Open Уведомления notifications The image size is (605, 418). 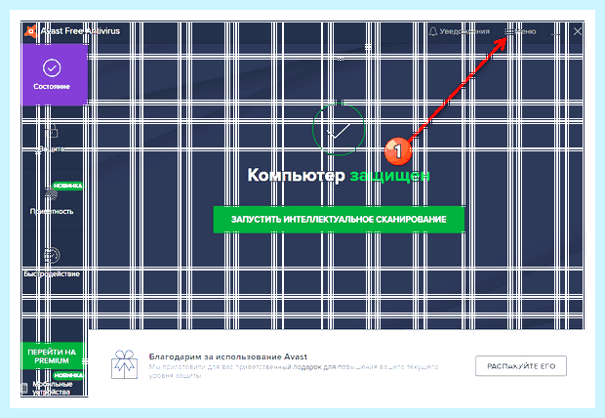tap(460, 31)
